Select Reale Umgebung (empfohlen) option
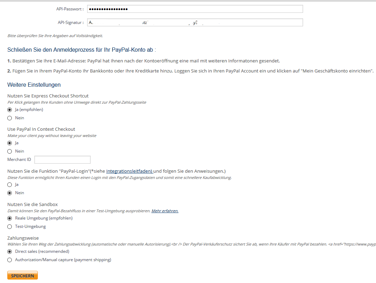Image resolution: width=376 pixels, height=283 pixels. tap(10, 218)
